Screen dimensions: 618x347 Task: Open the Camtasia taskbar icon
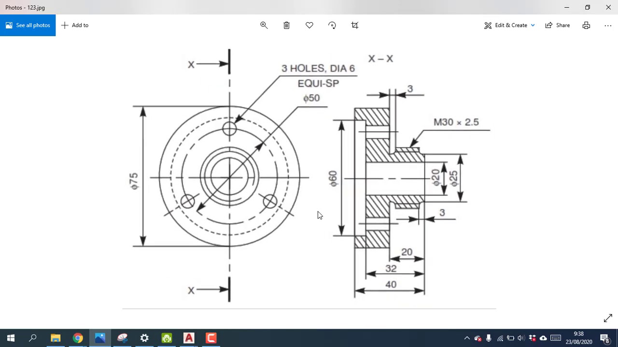point(211,338)
